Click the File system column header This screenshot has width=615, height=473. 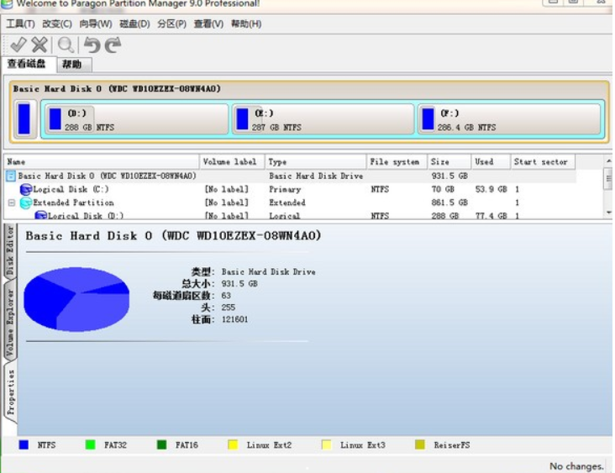397,161
